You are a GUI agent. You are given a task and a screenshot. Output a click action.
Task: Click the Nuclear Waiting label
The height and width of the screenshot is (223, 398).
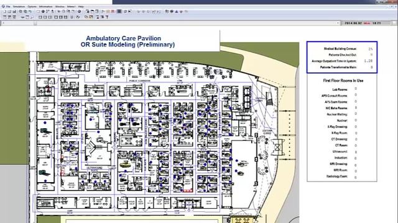337,114
